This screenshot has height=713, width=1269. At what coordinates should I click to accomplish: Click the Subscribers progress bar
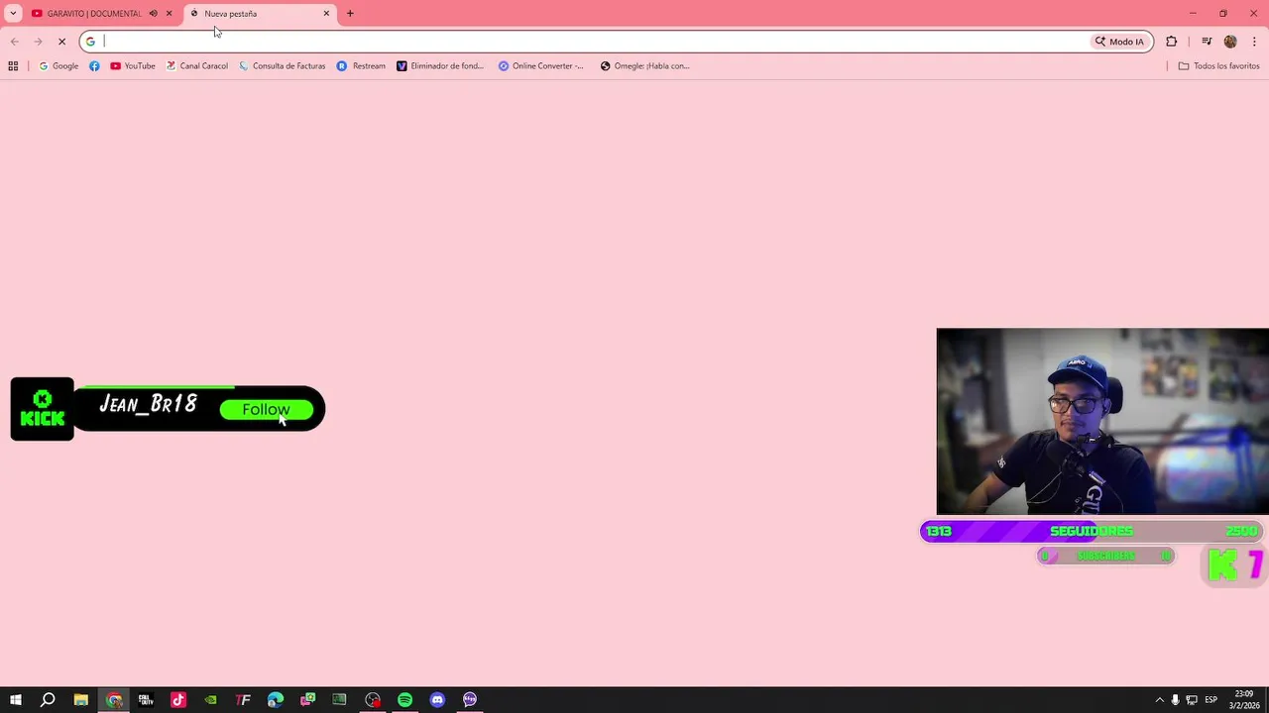click(x=1105, y=557)
